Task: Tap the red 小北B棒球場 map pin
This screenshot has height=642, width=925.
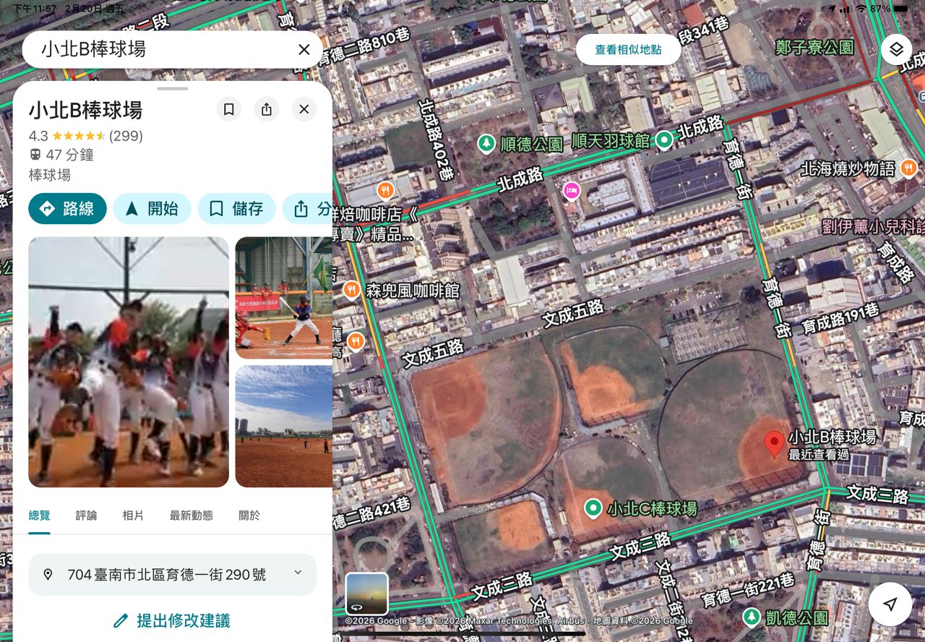Action: coord(774,444)
